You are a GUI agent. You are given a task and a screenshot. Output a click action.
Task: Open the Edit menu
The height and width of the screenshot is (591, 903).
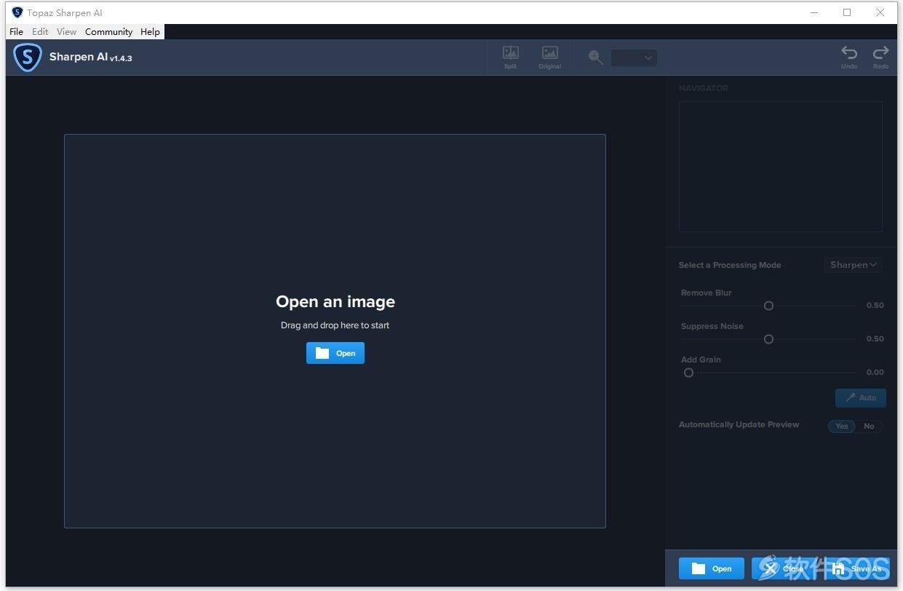tap(40, 31)
